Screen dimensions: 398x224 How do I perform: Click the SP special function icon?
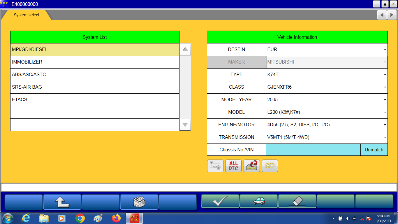point(270,166)
